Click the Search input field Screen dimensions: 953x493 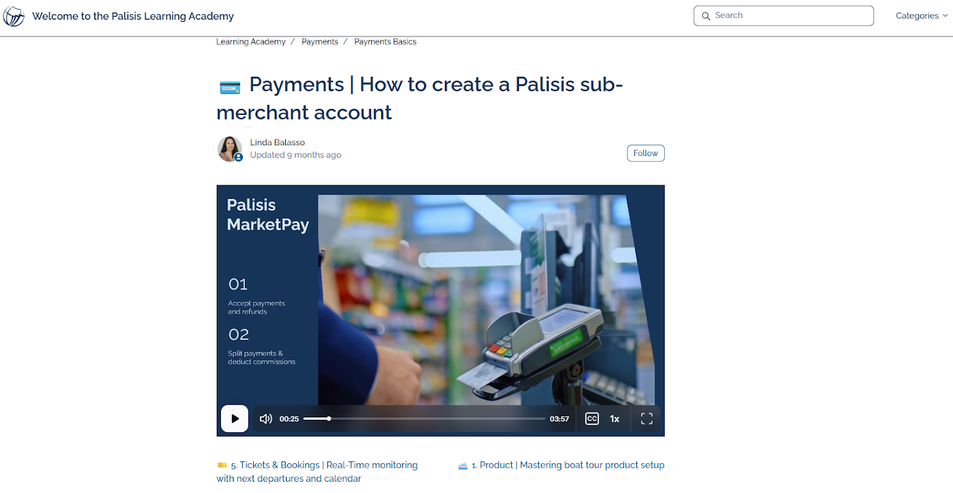point(783,15)
